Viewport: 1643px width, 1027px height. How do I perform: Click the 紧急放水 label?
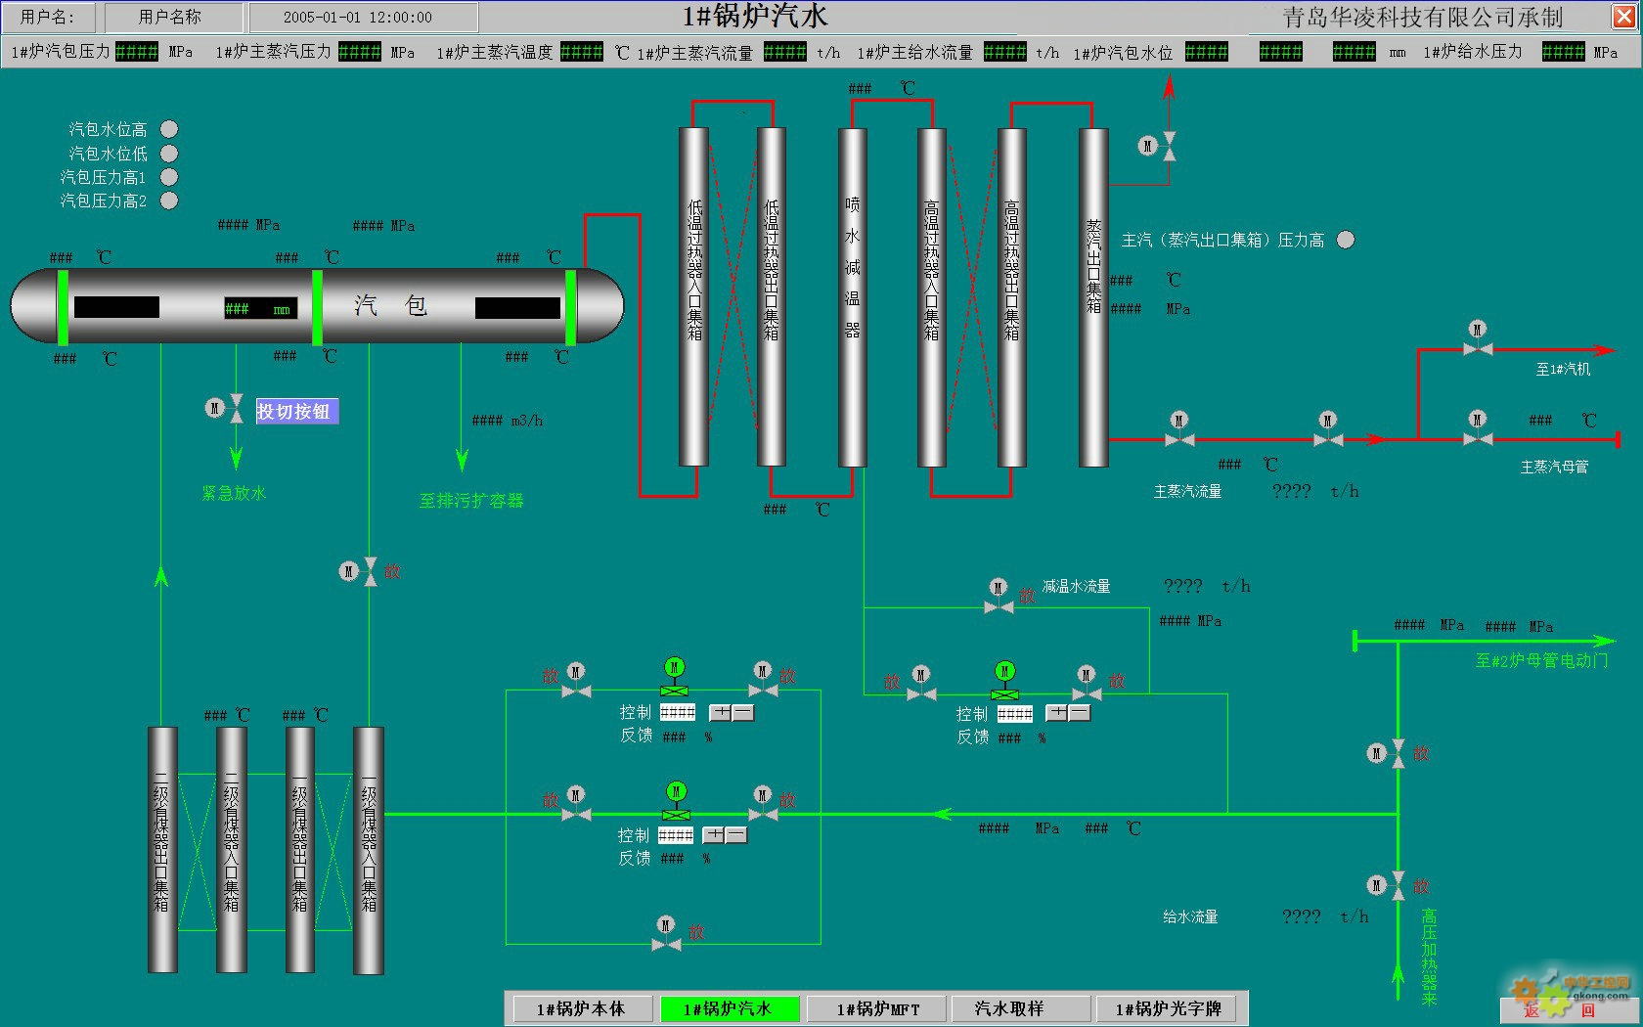[x=234, y=493]
